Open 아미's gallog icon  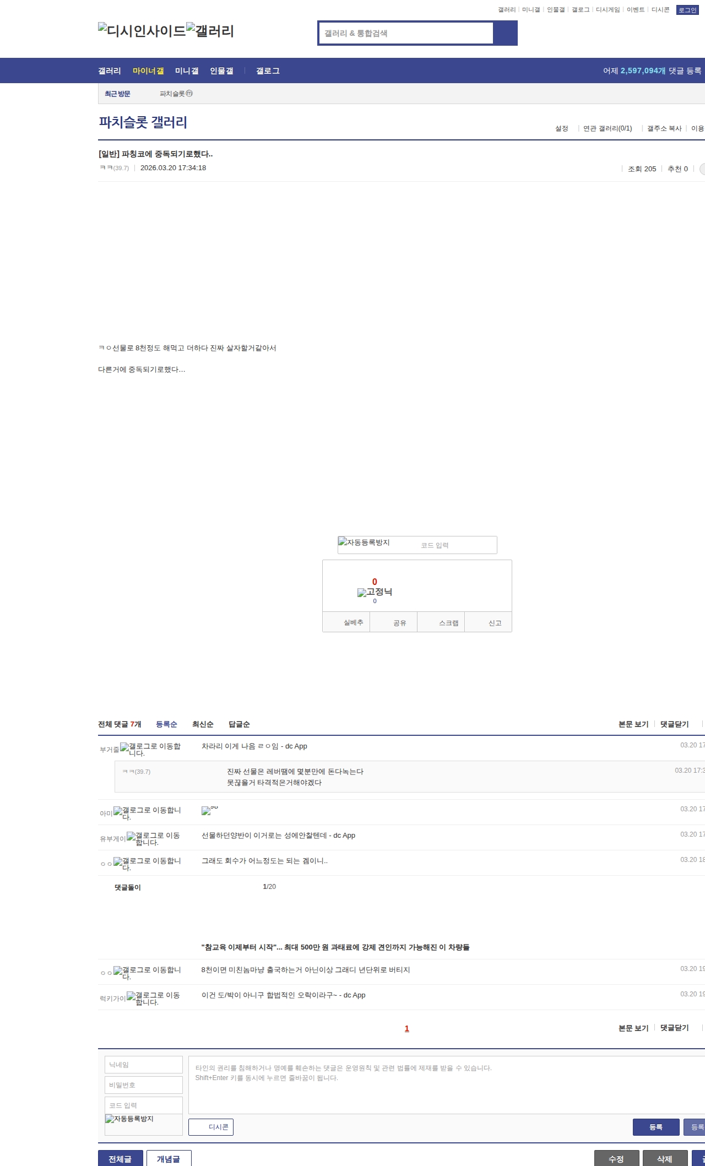tap(147, 814)
